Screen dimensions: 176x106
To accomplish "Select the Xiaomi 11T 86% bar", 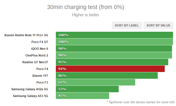I will (x=107, y=75).
